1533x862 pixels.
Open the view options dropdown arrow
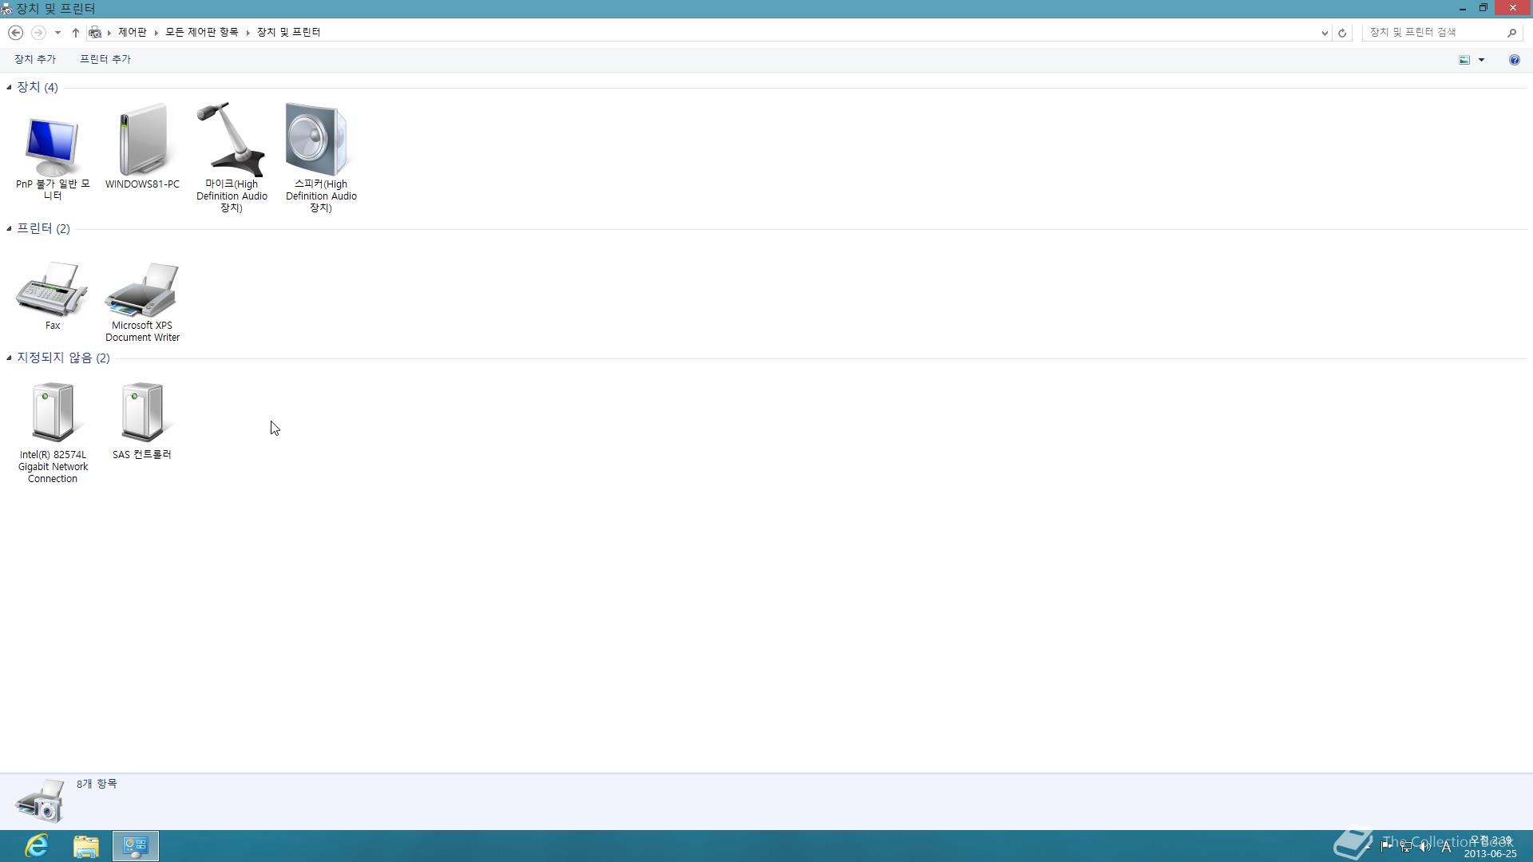(1481, 60)
